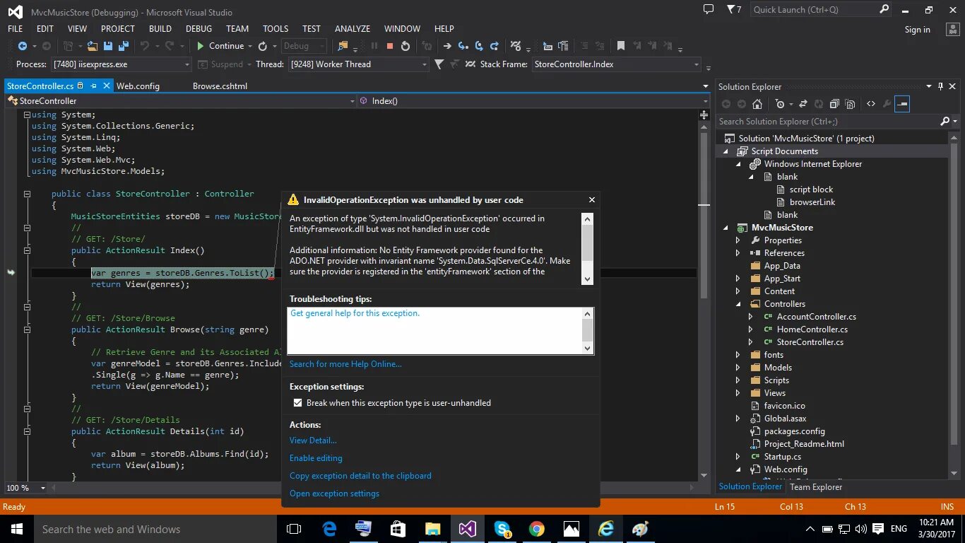Open the ANALYZE menu
This screenshot has width=965, height=543.
(x=353, y=29)
